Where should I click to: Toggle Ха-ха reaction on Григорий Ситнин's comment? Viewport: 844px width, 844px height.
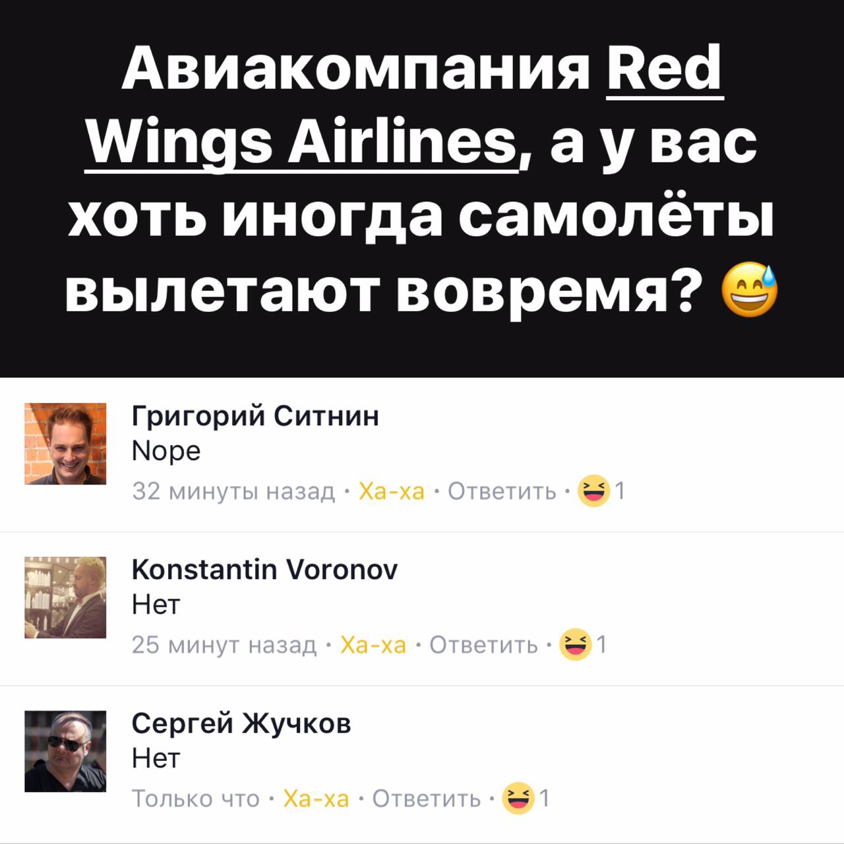click(x=392, y=491)
